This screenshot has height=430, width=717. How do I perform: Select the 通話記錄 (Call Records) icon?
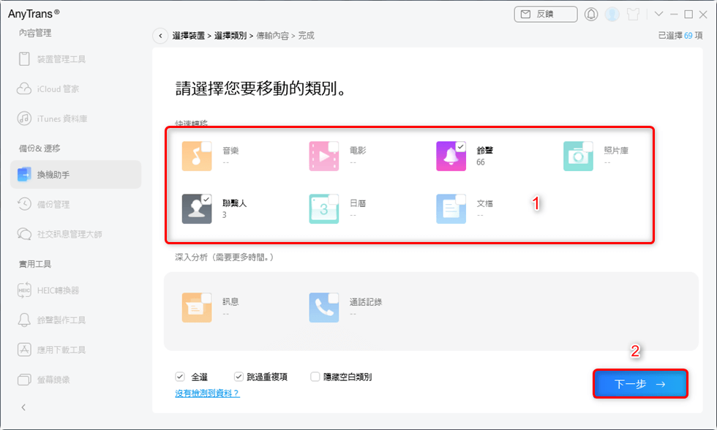[323, 307]
